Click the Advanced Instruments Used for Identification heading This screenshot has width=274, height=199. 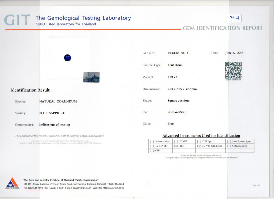201,136
